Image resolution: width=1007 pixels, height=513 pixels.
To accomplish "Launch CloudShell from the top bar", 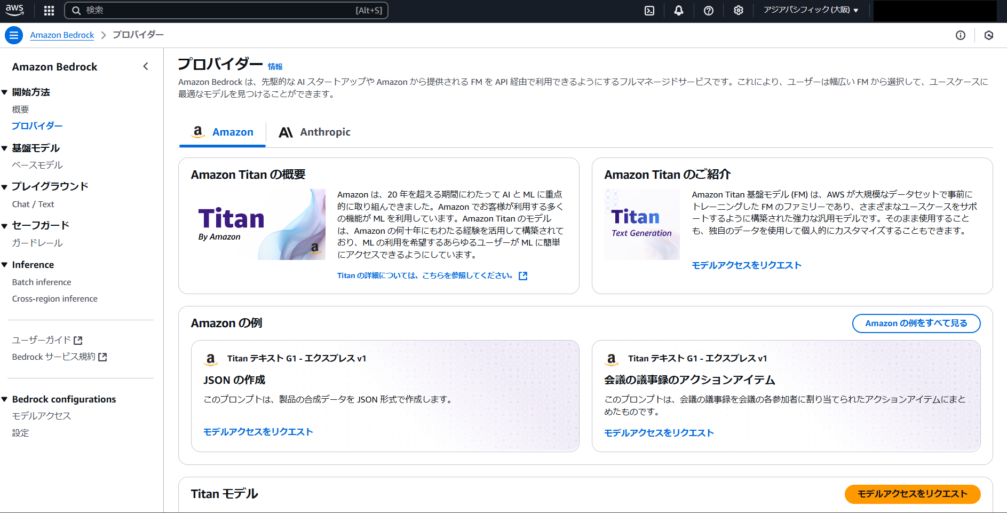I will tap(649, 11).
